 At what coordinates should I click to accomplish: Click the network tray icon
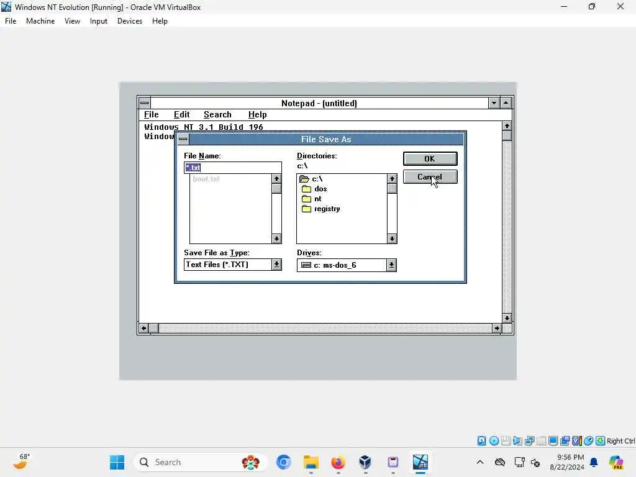520,462
